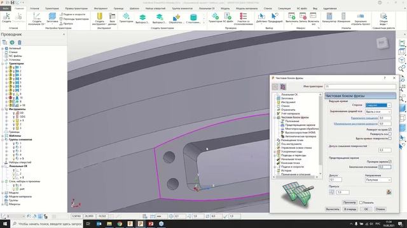Click the Припуск value field
Screen dimensions: 407x228
343,192
